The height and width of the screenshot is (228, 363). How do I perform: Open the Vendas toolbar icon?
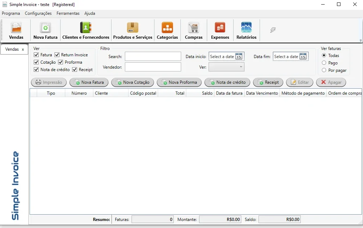point(16,27)
